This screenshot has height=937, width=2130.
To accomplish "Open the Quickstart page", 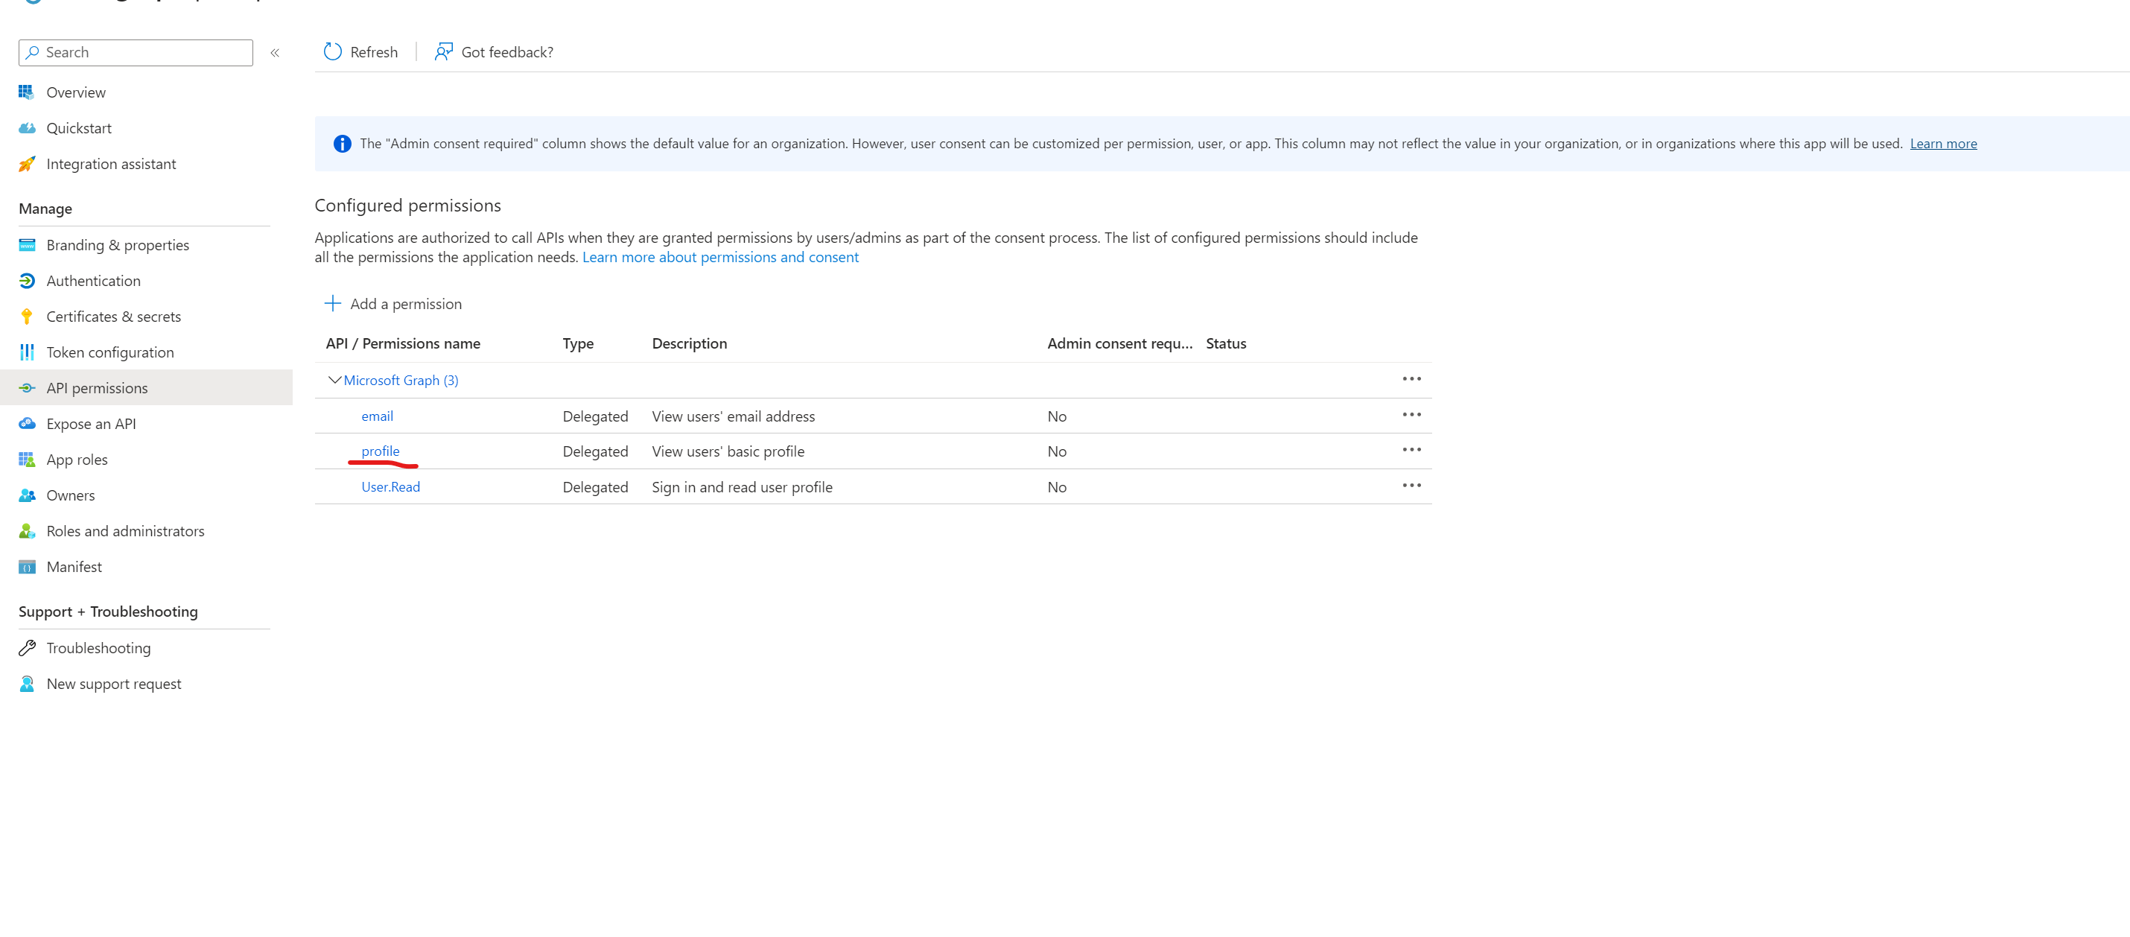I will (x=80, y=127).
